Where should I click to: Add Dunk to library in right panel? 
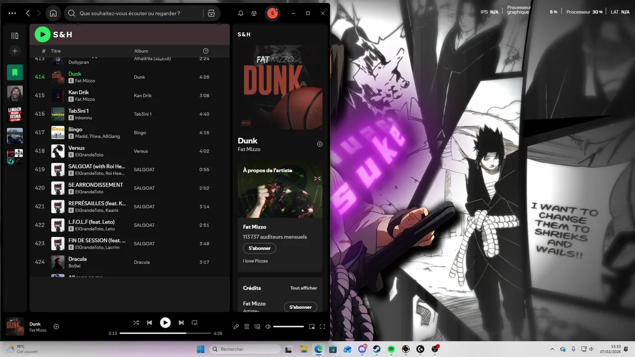319,144
